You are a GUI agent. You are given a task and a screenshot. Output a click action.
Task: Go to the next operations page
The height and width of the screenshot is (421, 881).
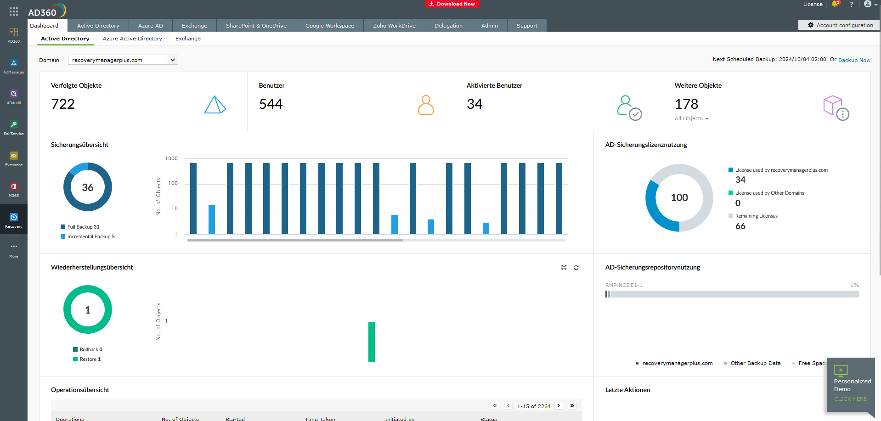559,406
